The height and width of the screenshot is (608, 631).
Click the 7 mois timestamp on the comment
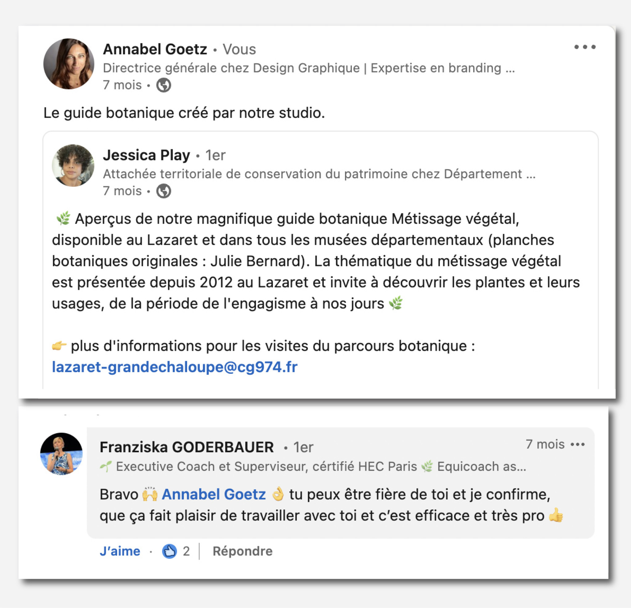tap(545, 444)
